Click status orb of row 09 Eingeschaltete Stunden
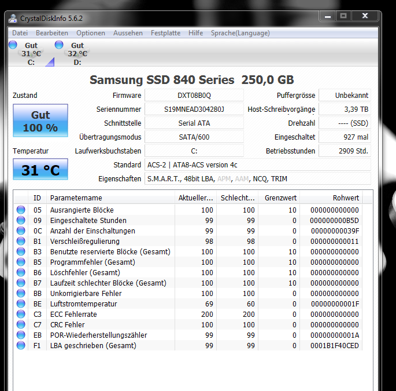The image size is (396, 391). pos(21,220)
